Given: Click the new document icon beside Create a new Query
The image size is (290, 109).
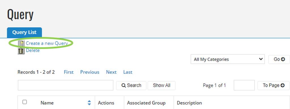Looking at the screenshot, I should [21, 43].
